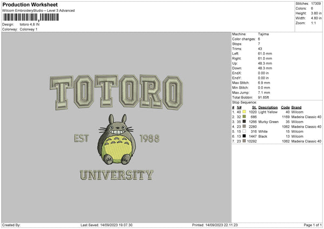Click the 'UNIVERSITY' lettering in the design
The image size is (324, 229).
(x=117, y=175)
